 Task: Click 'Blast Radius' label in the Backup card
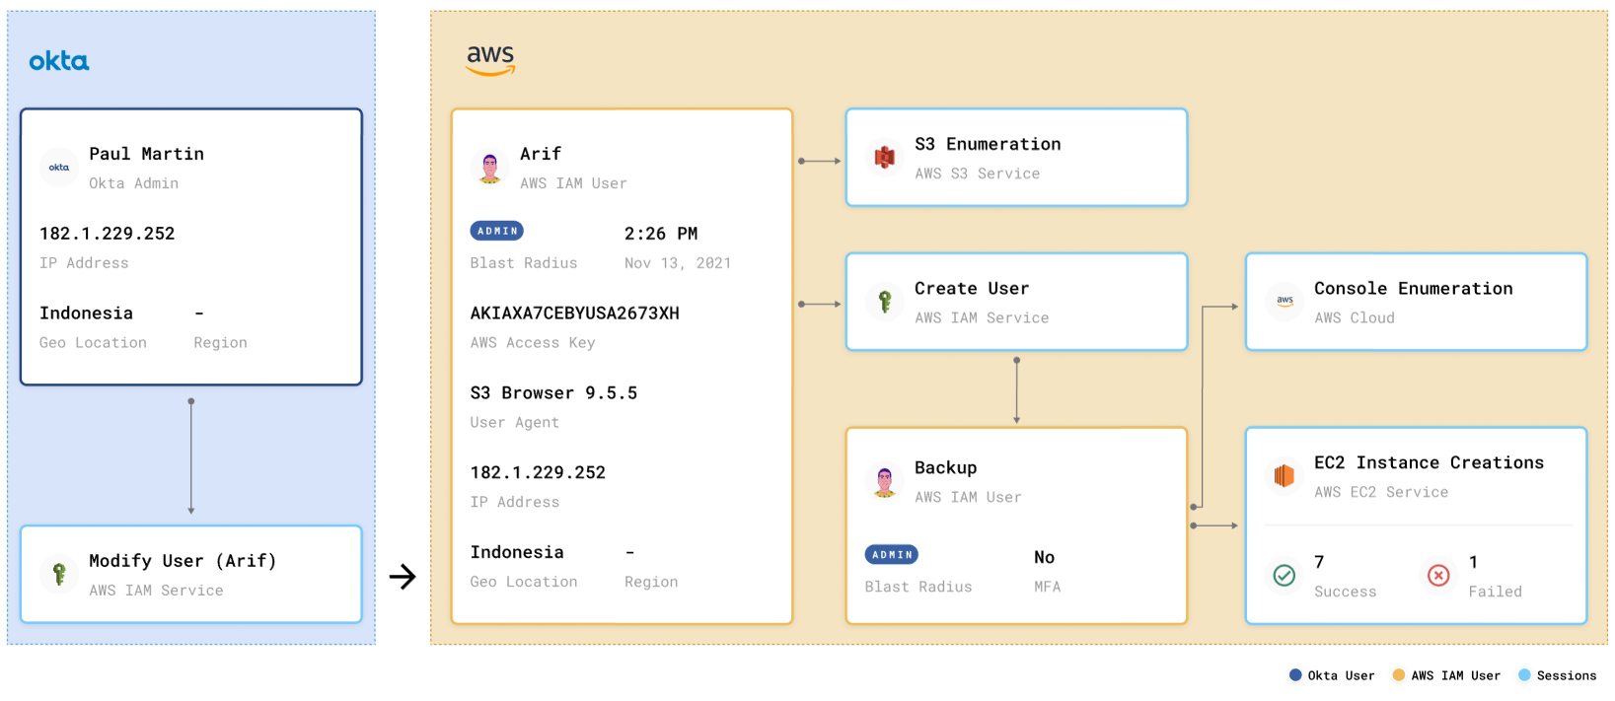[x=918, y=588]
